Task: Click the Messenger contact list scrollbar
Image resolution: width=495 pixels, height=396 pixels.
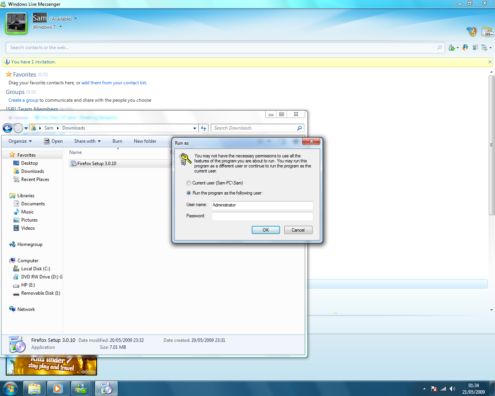Action: [x=492, y=145]
